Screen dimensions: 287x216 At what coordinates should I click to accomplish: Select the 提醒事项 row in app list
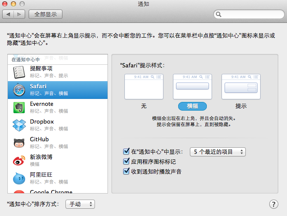click(58, 73)
